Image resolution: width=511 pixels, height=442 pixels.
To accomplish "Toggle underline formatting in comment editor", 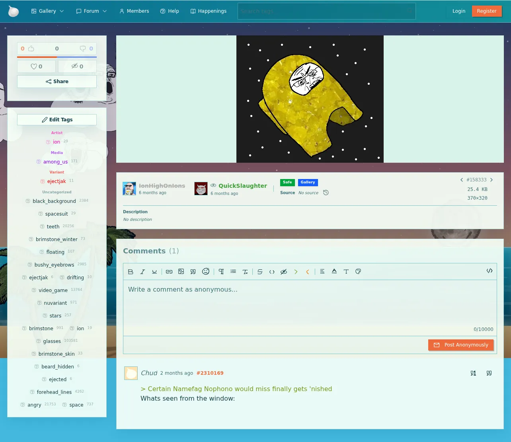I will (x=154, y=272).
